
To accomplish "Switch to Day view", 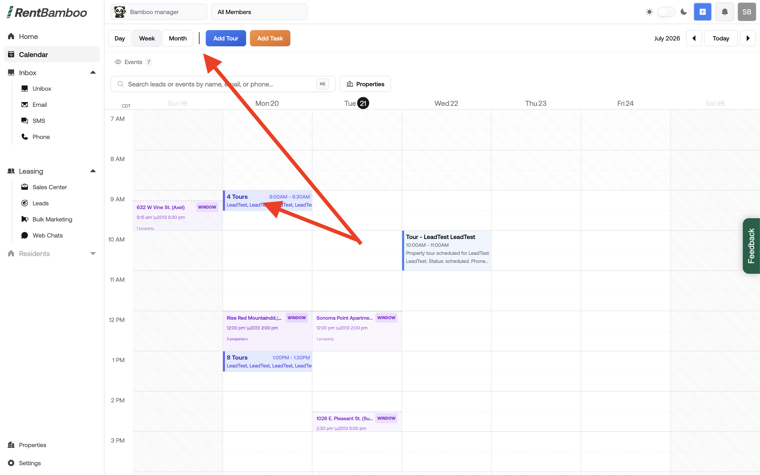I will [x=120, y=38].
